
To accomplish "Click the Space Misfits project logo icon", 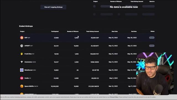I will click(x=22, y=86).
